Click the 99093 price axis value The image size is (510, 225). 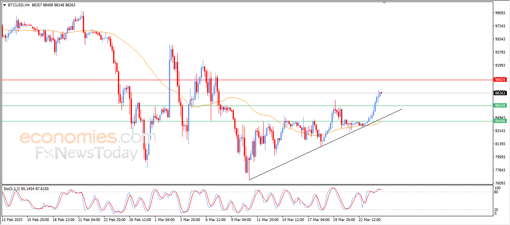pos(500,13)
